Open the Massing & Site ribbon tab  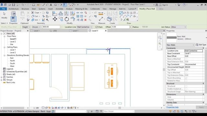pyautogui.click(x=81, y=9)
